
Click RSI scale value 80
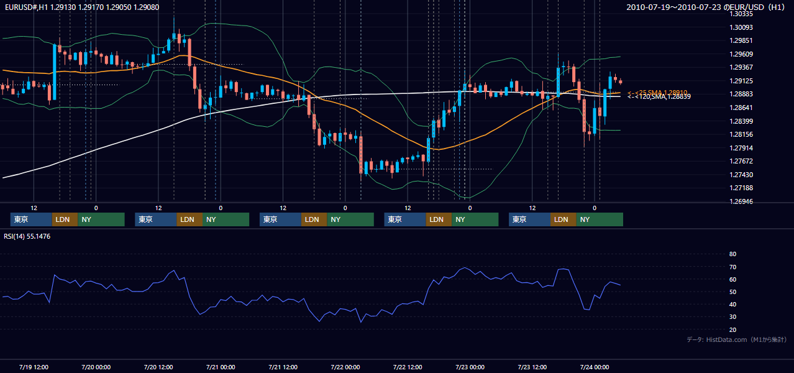tap(732, 254)
